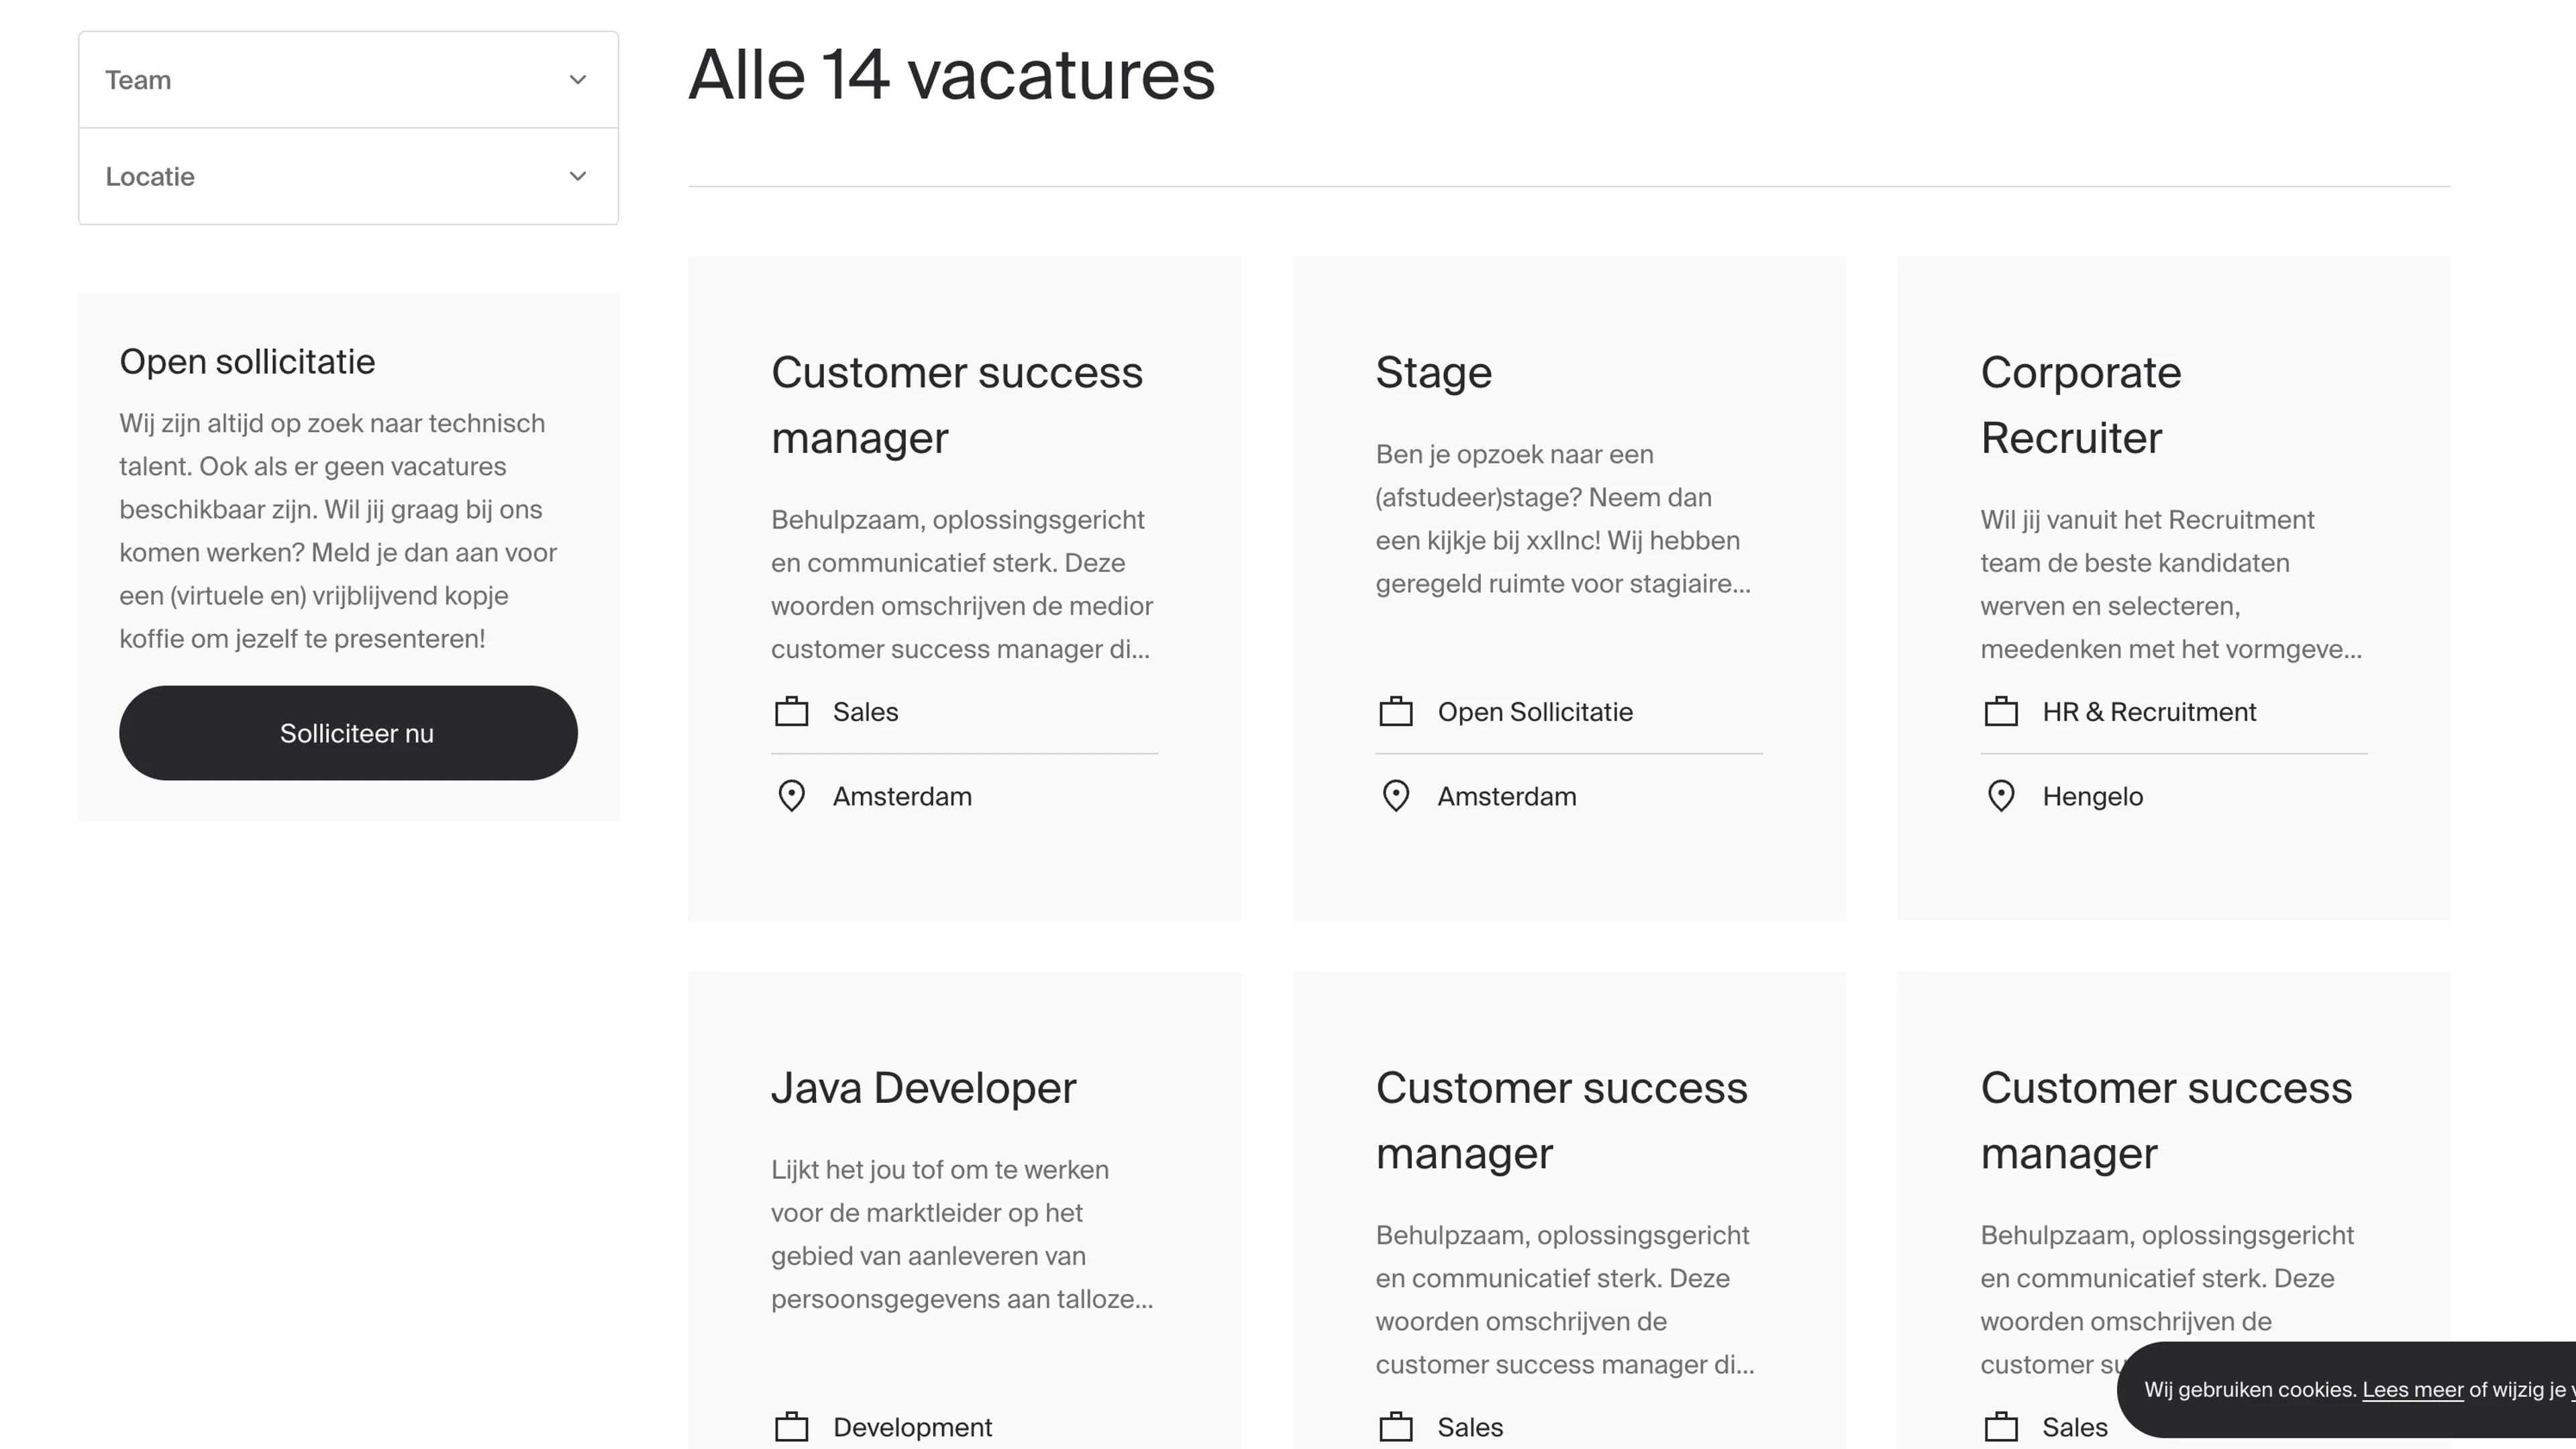Click the chevron arrow next to Team
This screenshot has width=2576, height=1449.
(578, 79)
